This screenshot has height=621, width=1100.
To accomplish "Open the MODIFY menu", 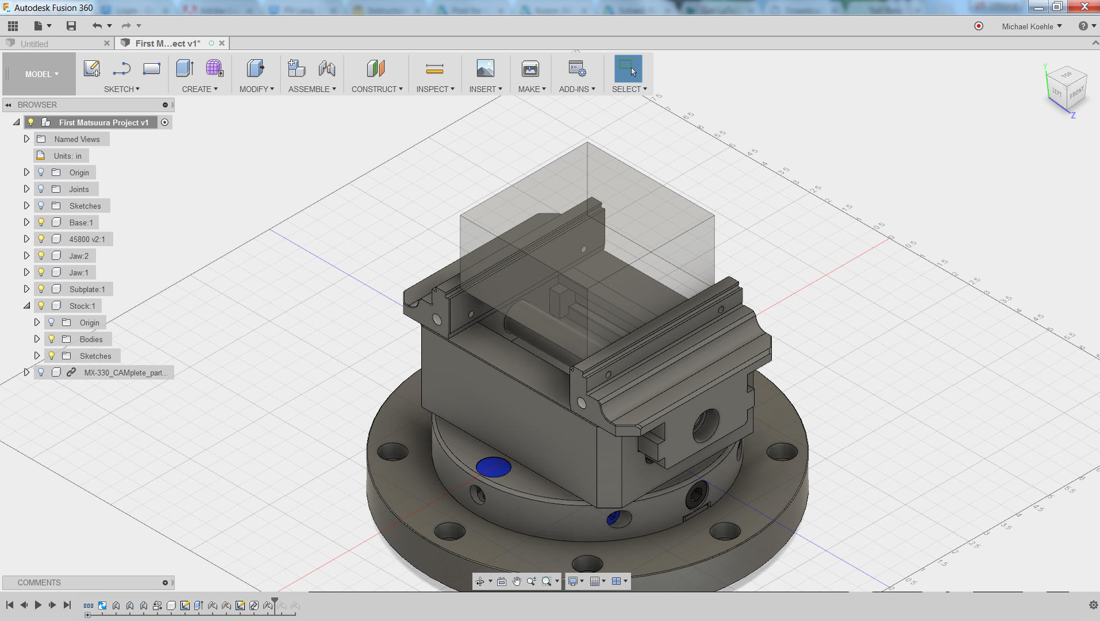I will click(x=256, y=89).
